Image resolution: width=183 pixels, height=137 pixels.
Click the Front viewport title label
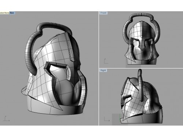(104, 13)
